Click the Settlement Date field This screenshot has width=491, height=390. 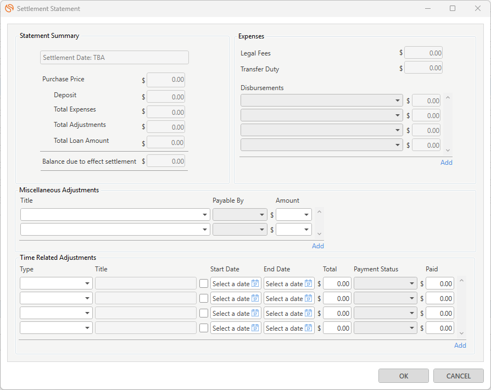pos(114,57)
